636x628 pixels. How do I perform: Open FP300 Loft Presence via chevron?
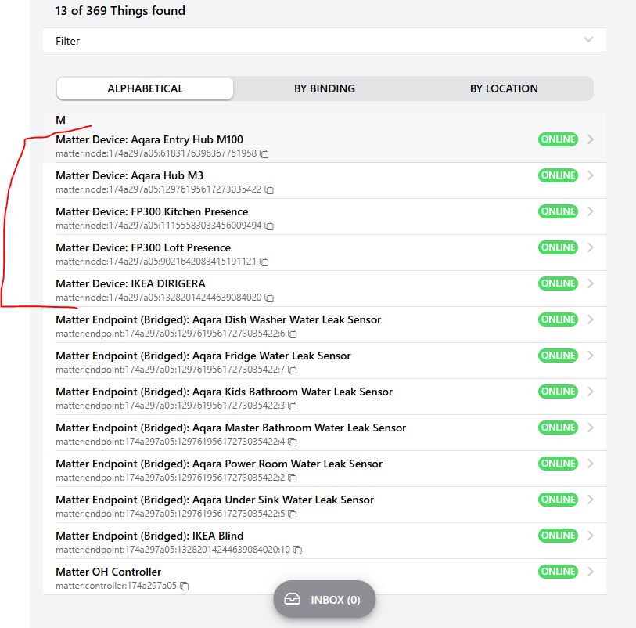(x=591, y=247)
